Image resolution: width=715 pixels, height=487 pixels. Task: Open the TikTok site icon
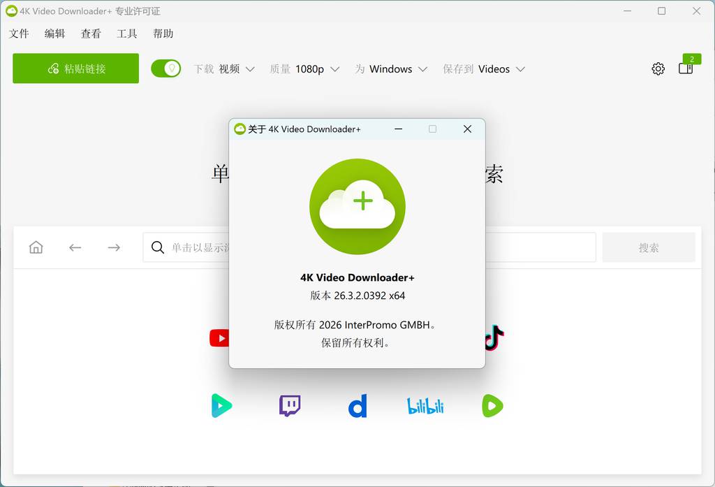pyautogui.click(x=494, y=337)
